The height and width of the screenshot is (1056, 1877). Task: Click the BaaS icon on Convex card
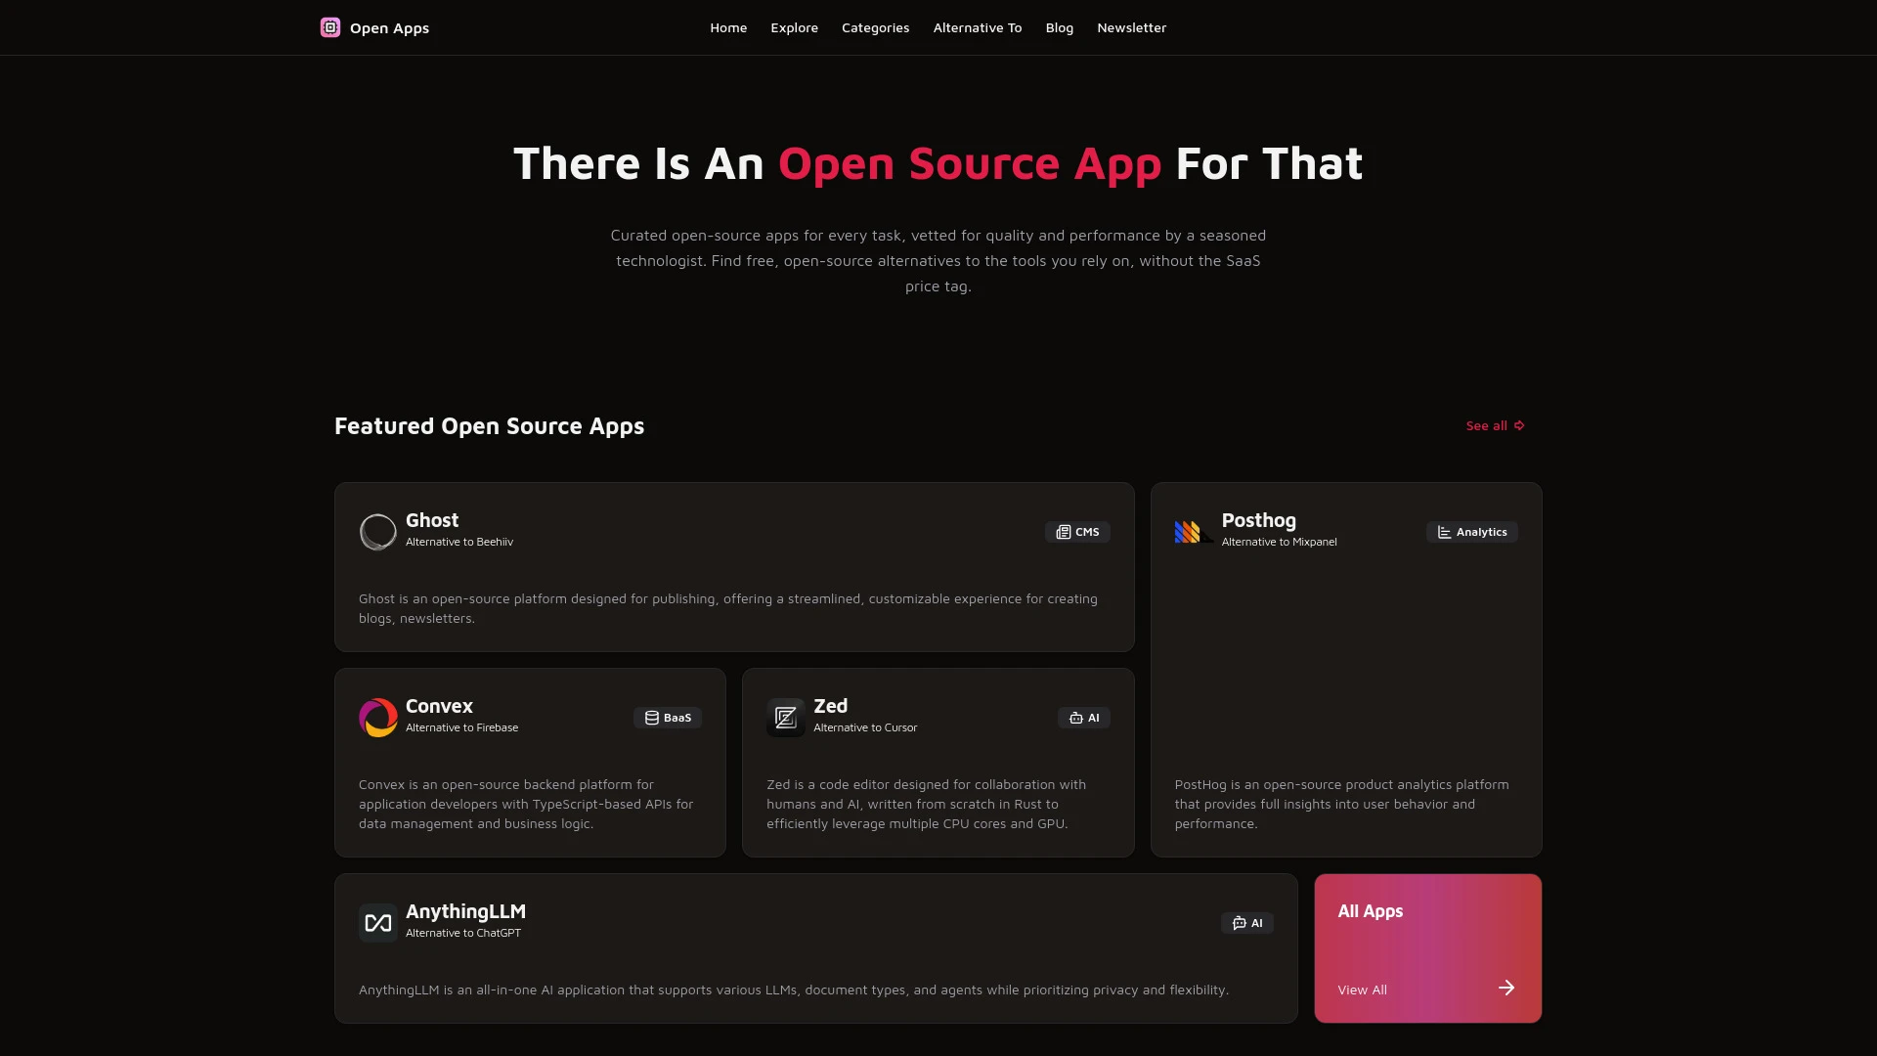click(x=651, y=717)
